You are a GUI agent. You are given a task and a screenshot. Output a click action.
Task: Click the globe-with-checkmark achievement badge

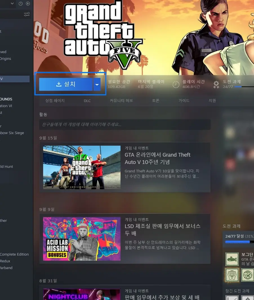point(247,275)
